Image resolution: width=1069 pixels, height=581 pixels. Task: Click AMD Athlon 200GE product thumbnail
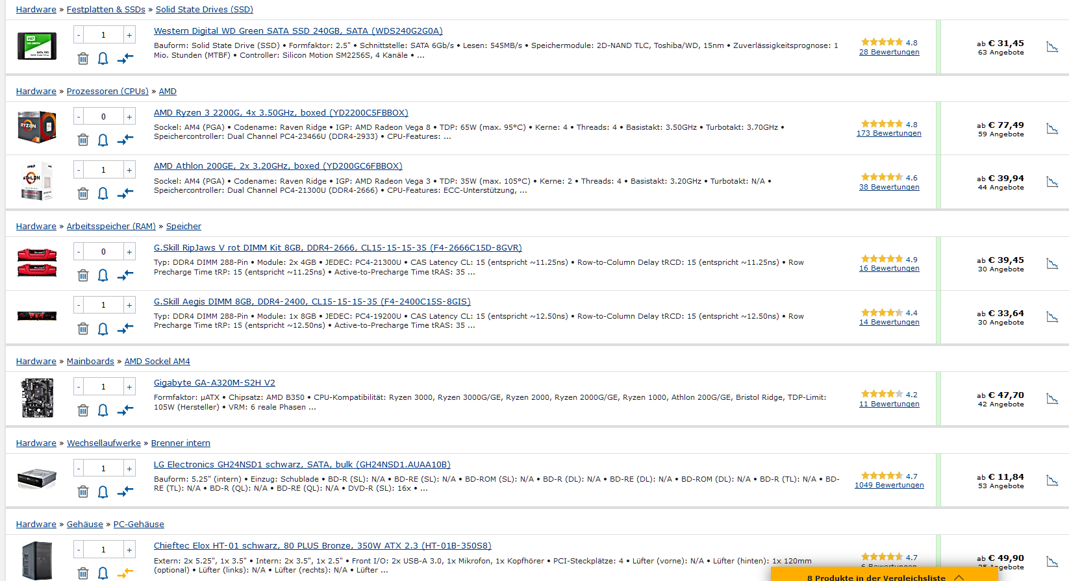pos(37,181)
